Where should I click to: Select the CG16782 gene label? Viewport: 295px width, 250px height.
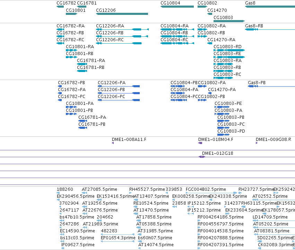pos(66,3)
